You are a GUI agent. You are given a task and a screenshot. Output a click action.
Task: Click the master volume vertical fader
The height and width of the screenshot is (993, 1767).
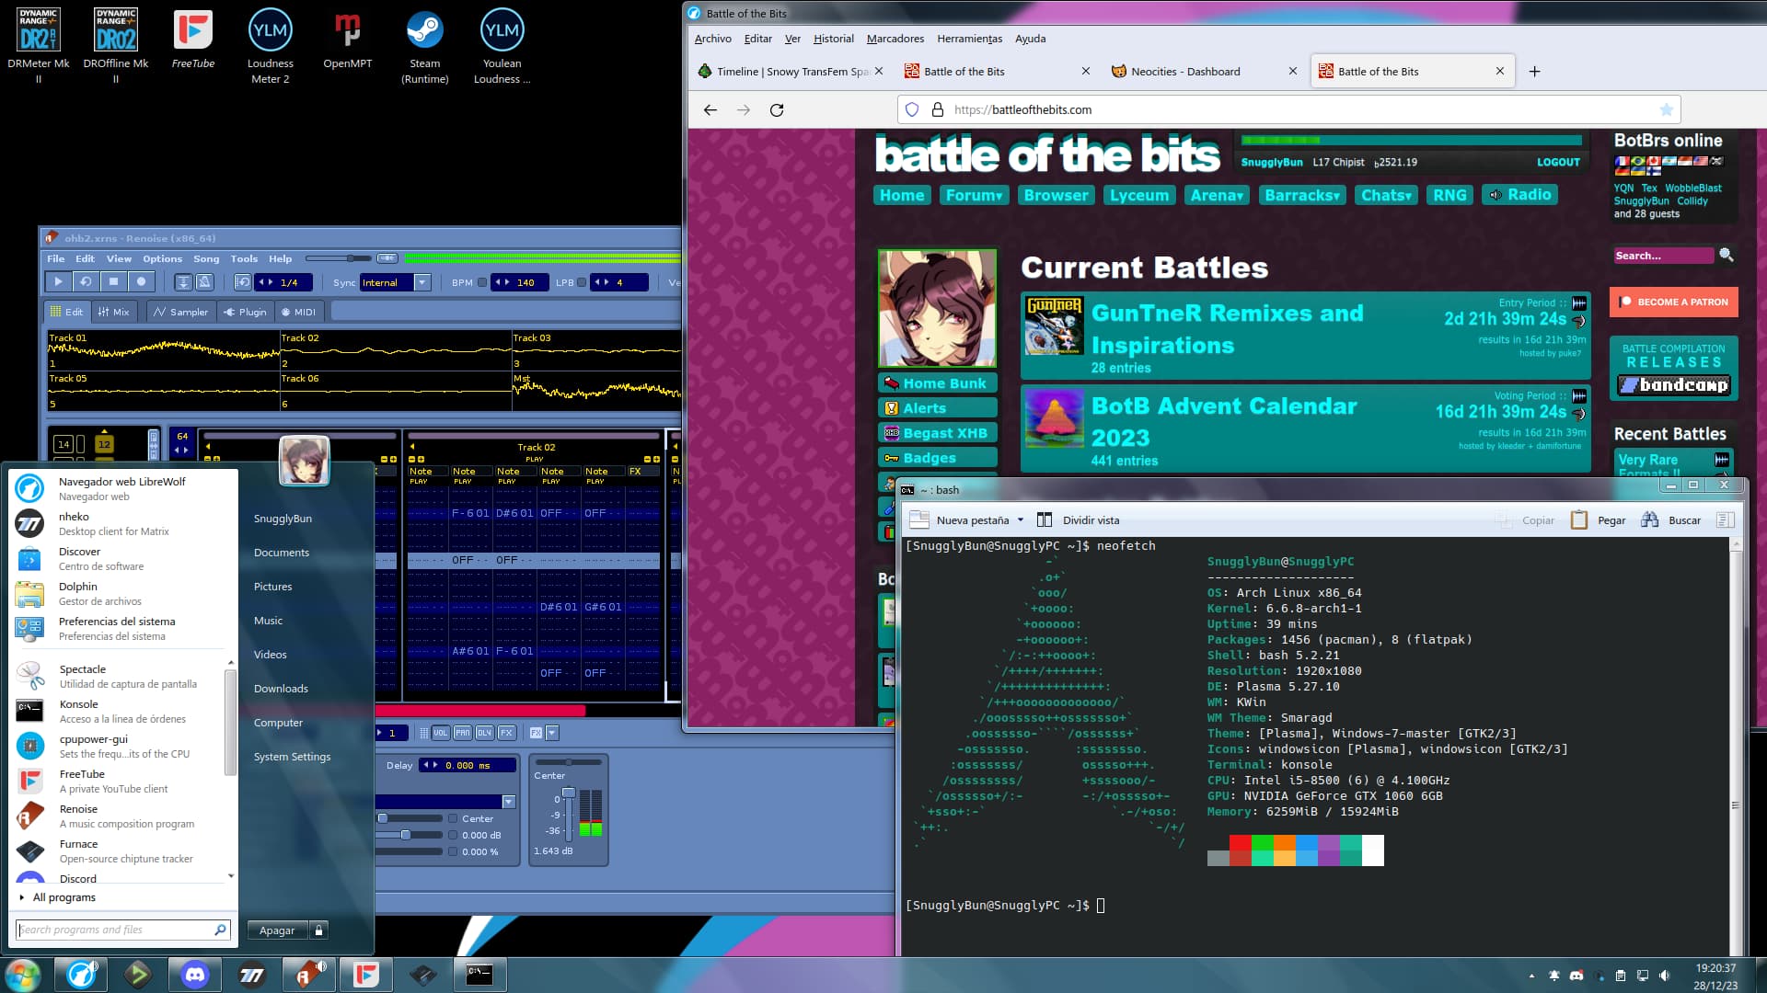(569, 794)
